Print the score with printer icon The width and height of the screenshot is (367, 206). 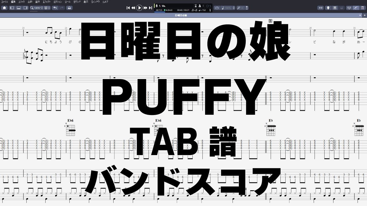69,8
